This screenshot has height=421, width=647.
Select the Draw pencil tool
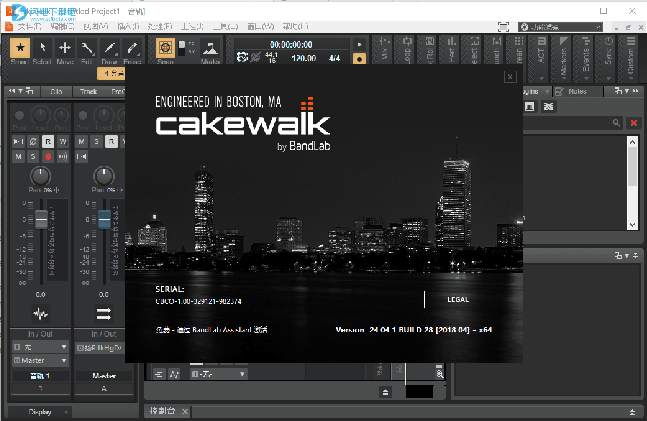[110, 48]
